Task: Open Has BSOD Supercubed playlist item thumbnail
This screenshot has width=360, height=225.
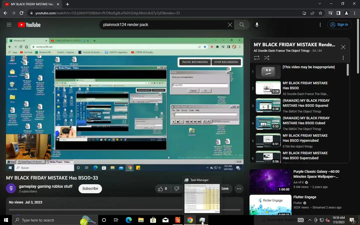Action: click(268, 157)
